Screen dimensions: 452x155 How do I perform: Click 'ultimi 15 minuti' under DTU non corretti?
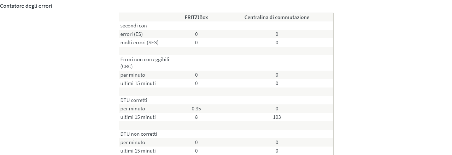[x=138, y=151]
